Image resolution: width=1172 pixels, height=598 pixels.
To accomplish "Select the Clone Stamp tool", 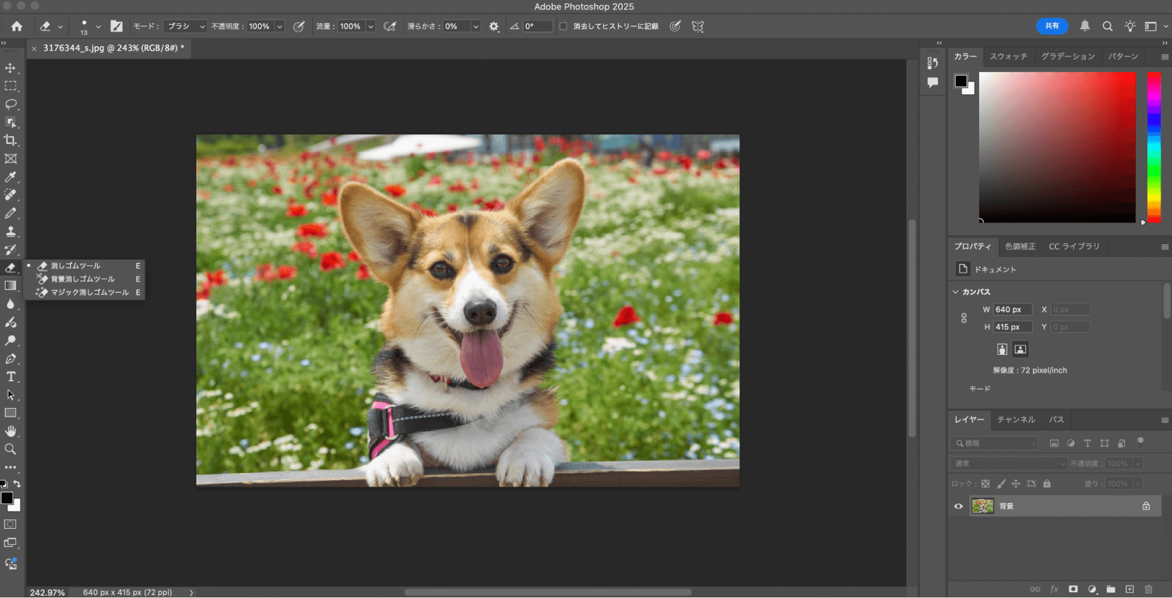I will 11,232.
